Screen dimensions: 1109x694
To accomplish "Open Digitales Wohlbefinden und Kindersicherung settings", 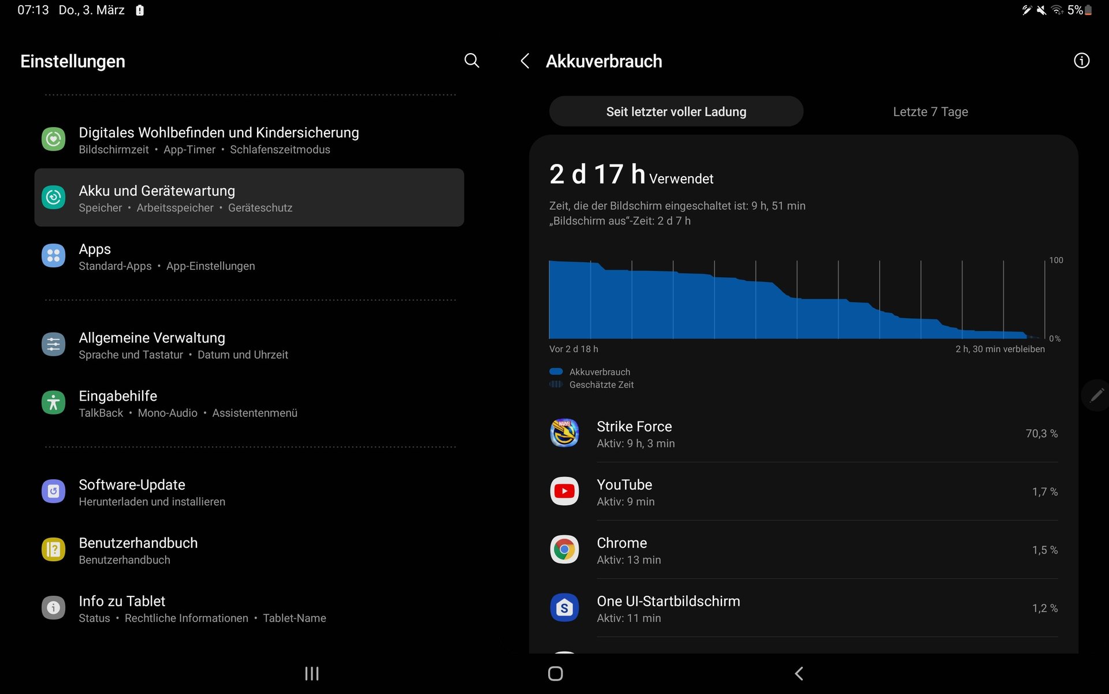I will point(249,140).
